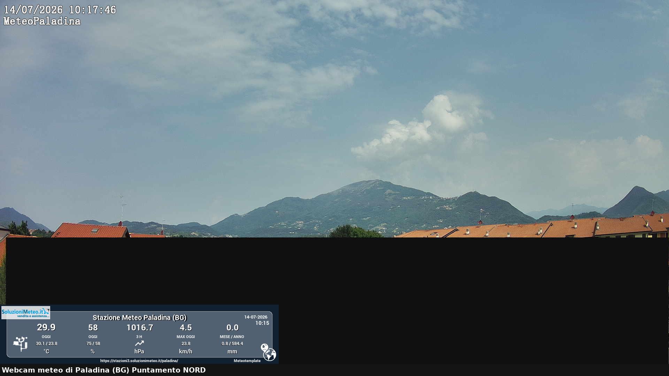Click the 23.8 max wind value
This screenshot has width=669, height=376.
click(x=186, y=344)
